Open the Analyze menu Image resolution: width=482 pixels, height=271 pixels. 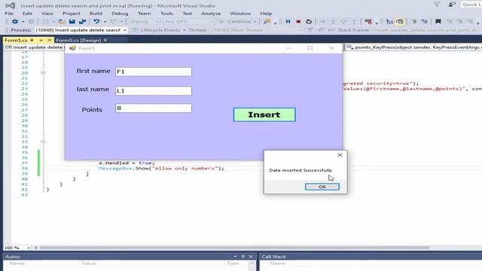tap(211, 14)
